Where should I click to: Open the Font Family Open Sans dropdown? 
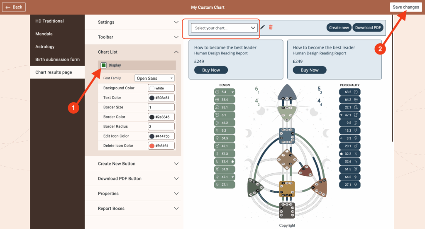coord(154,78)
